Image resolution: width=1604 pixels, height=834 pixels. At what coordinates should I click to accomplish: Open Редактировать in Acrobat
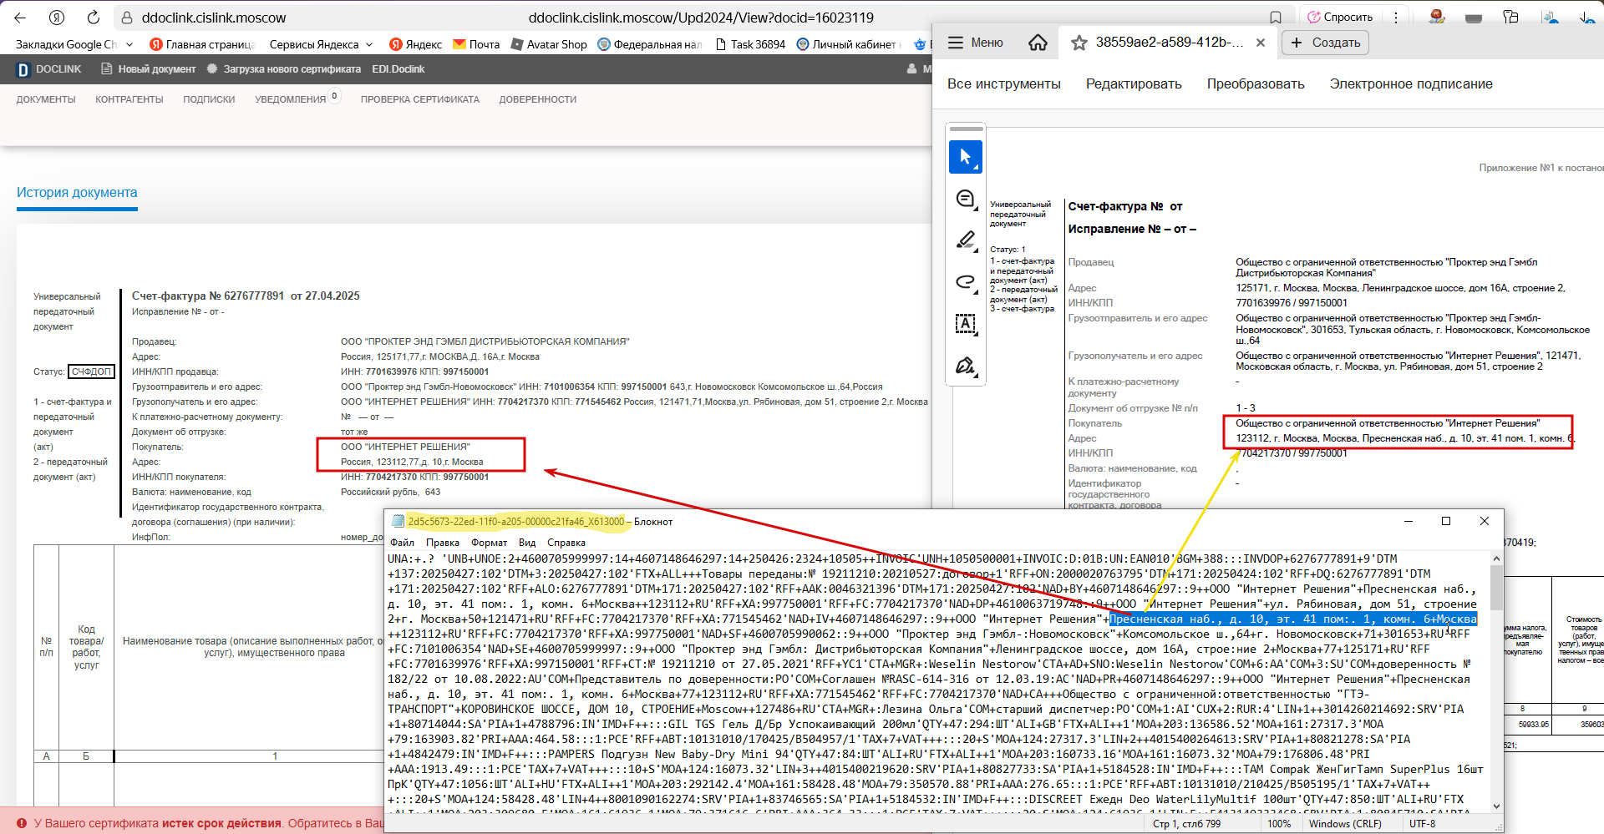pyautogui.click(x=1134, y=84)
